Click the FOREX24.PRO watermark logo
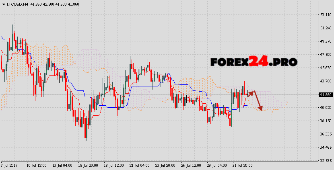 pyautogui.click(x=254, y=61)
